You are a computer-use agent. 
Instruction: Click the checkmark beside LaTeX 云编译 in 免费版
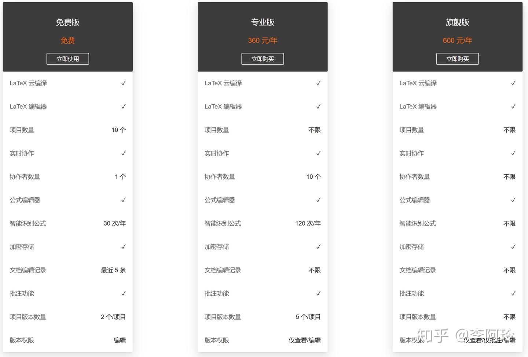coord(124,83)
